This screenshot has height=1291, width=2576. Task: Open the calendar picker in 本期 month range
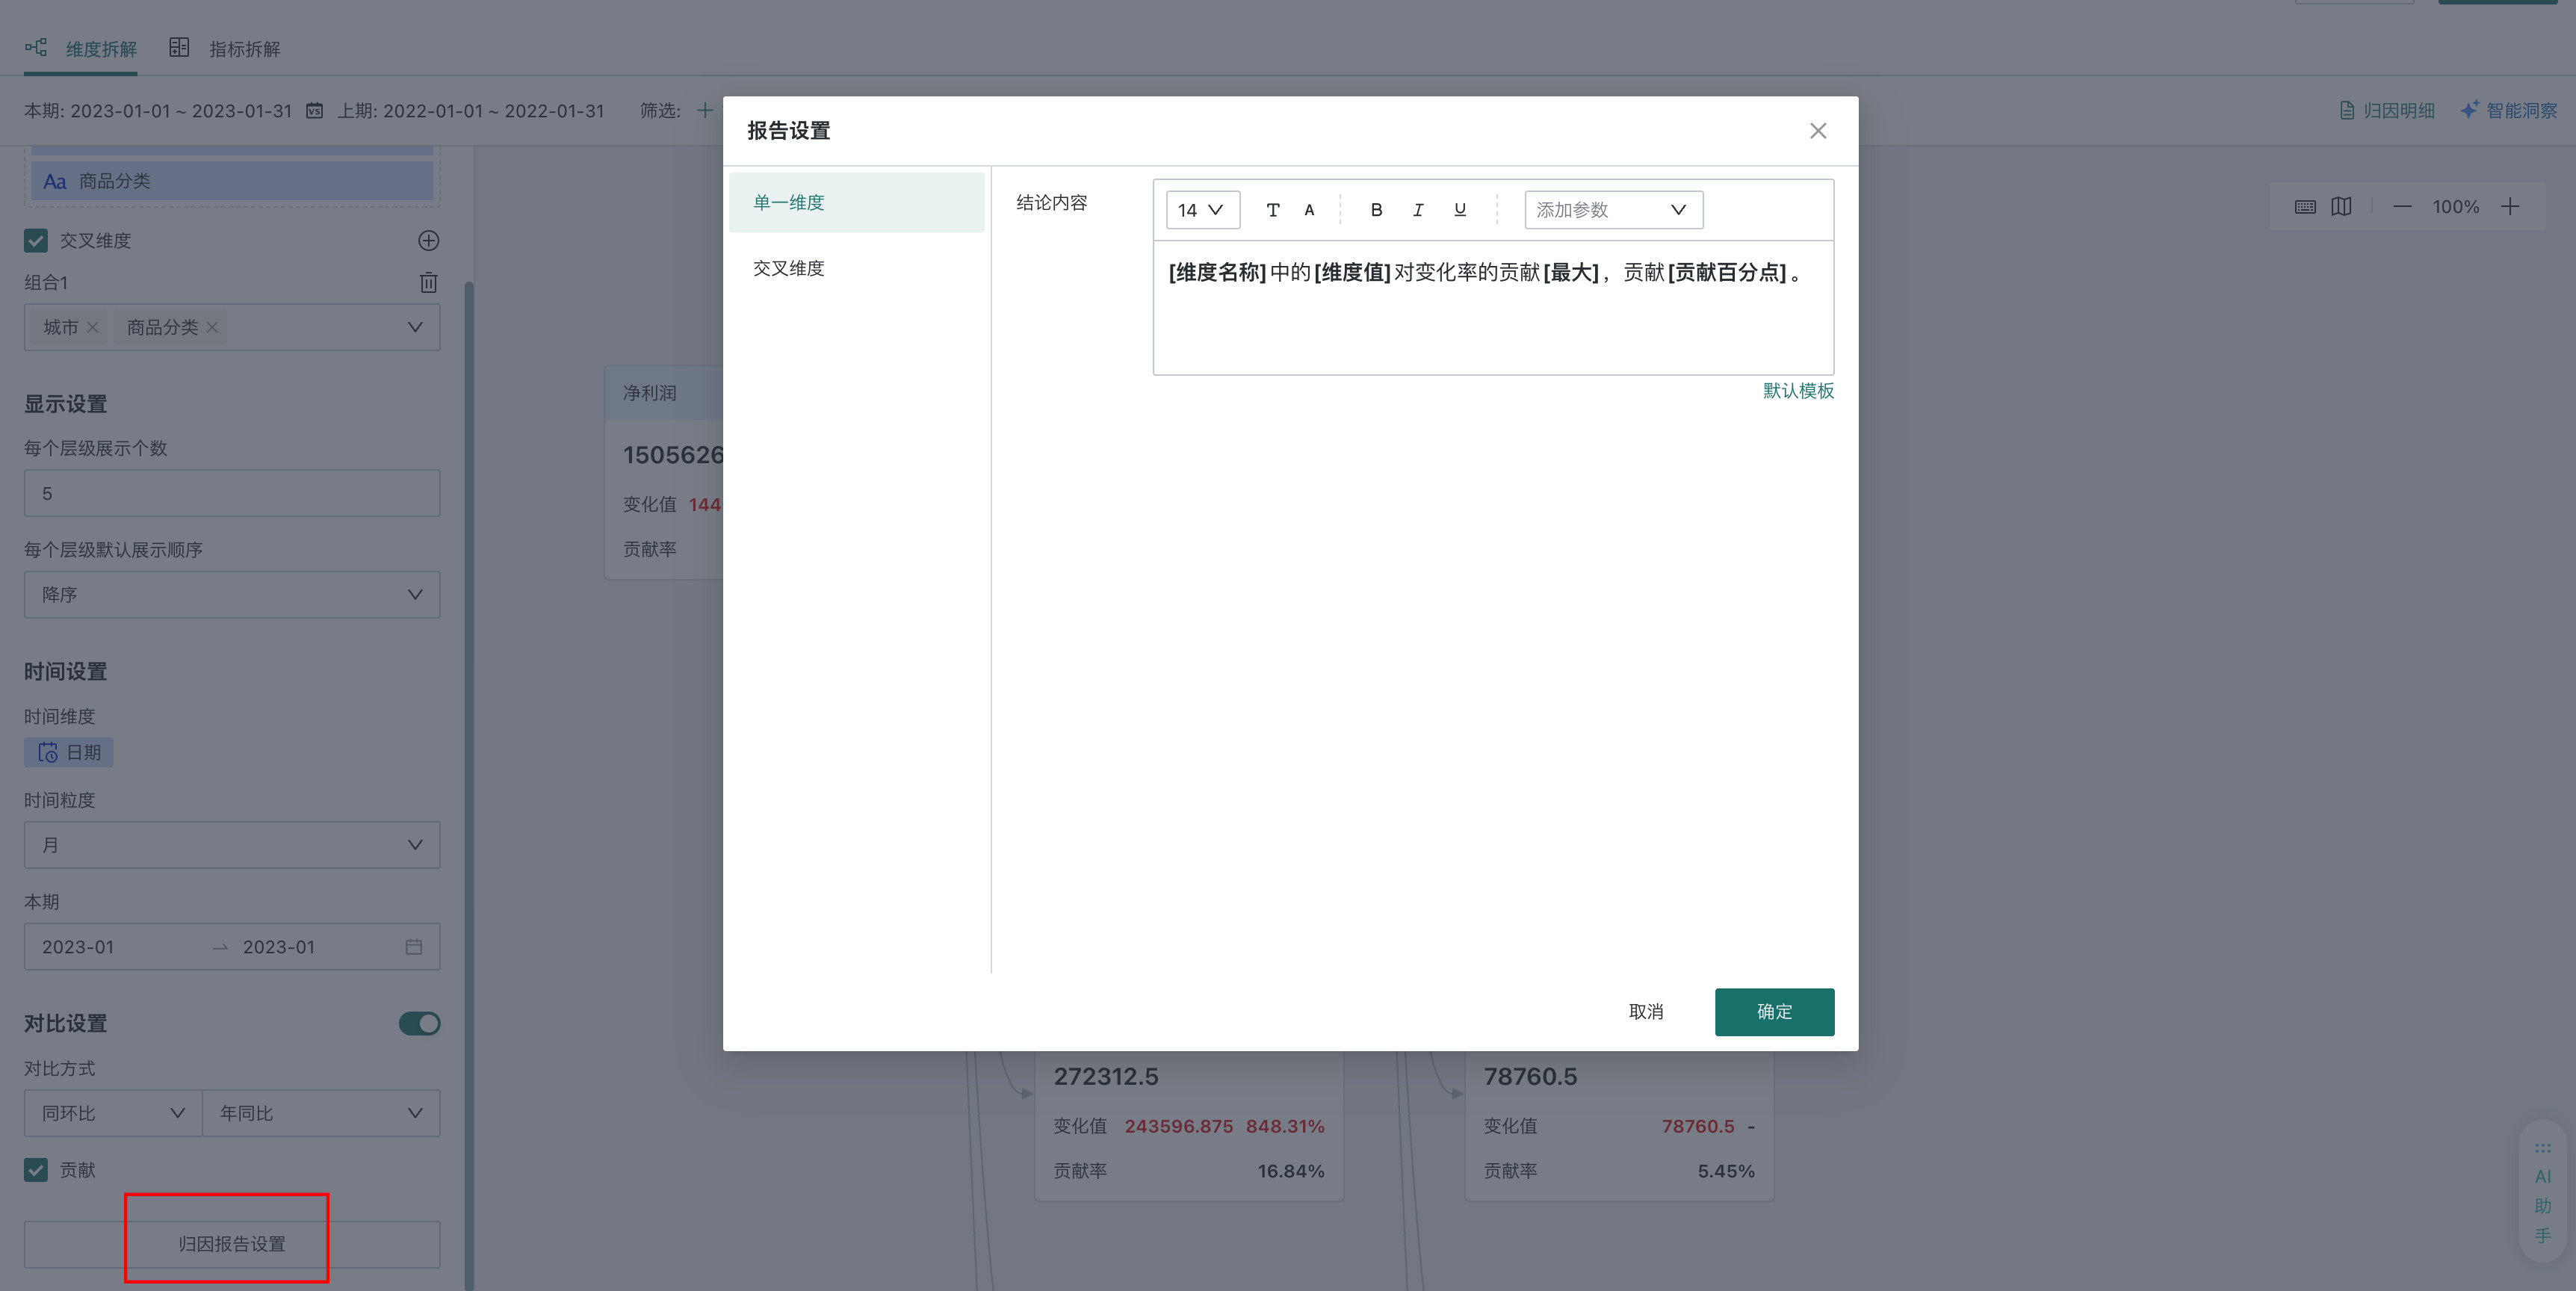pos(413,946)
